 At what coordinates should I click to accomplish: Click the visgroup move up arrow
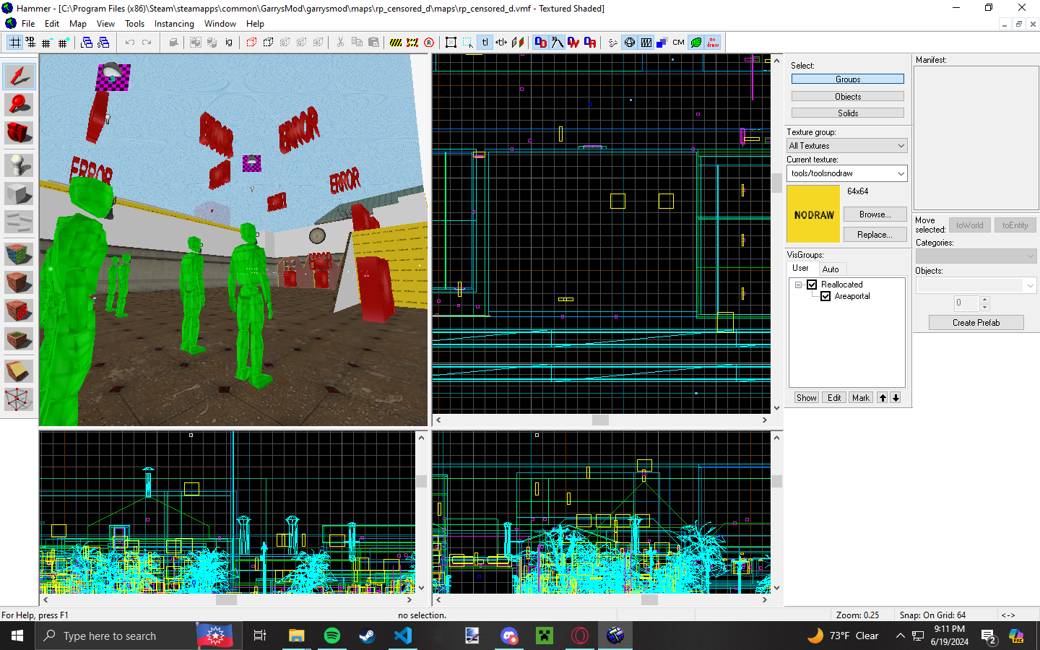[x=883, y=398]
